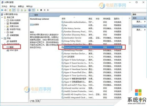Open the 操作(A) menu
147x106 pixels.
point(13,6)
